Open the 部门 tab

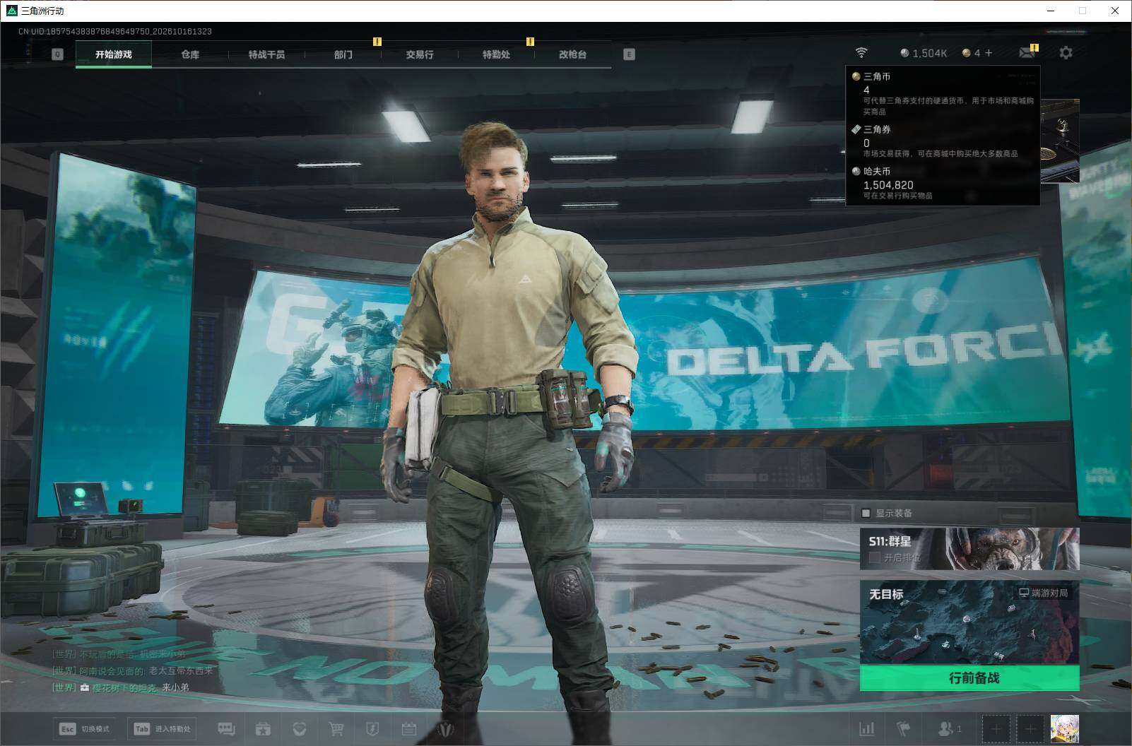point(343,54)
